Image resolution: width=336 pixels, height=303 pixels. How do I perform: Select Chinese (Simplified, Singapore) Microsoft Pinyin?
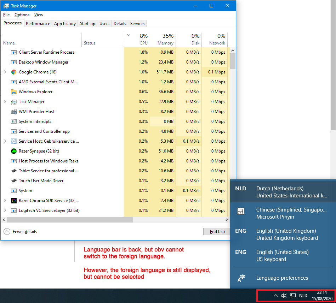[283, 213]
